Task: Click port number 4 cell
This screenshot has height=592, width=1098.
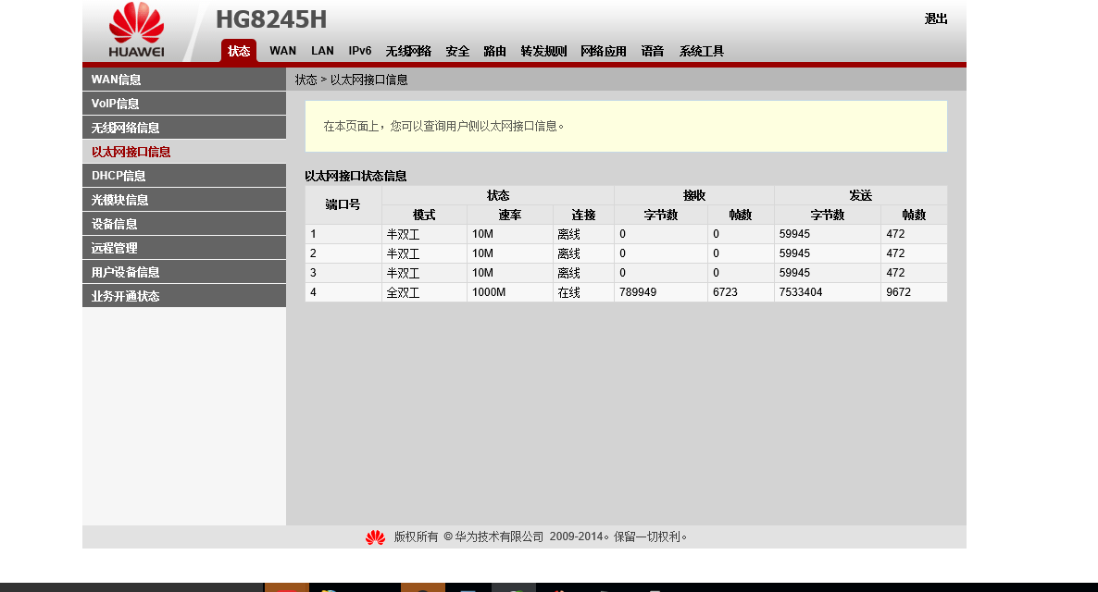Action: (343, 292)
